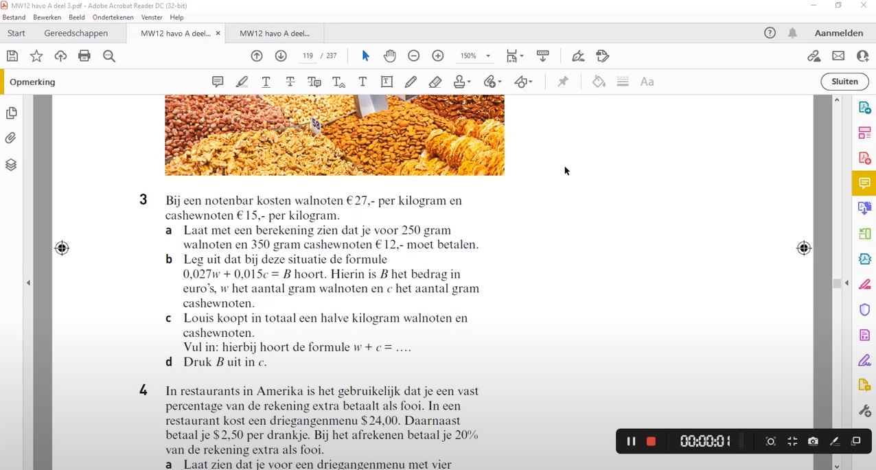Image resolution: width=876 pixels, height=470 pixels.
Task: Bookmark document with the star icon
Action: point(36,56)
